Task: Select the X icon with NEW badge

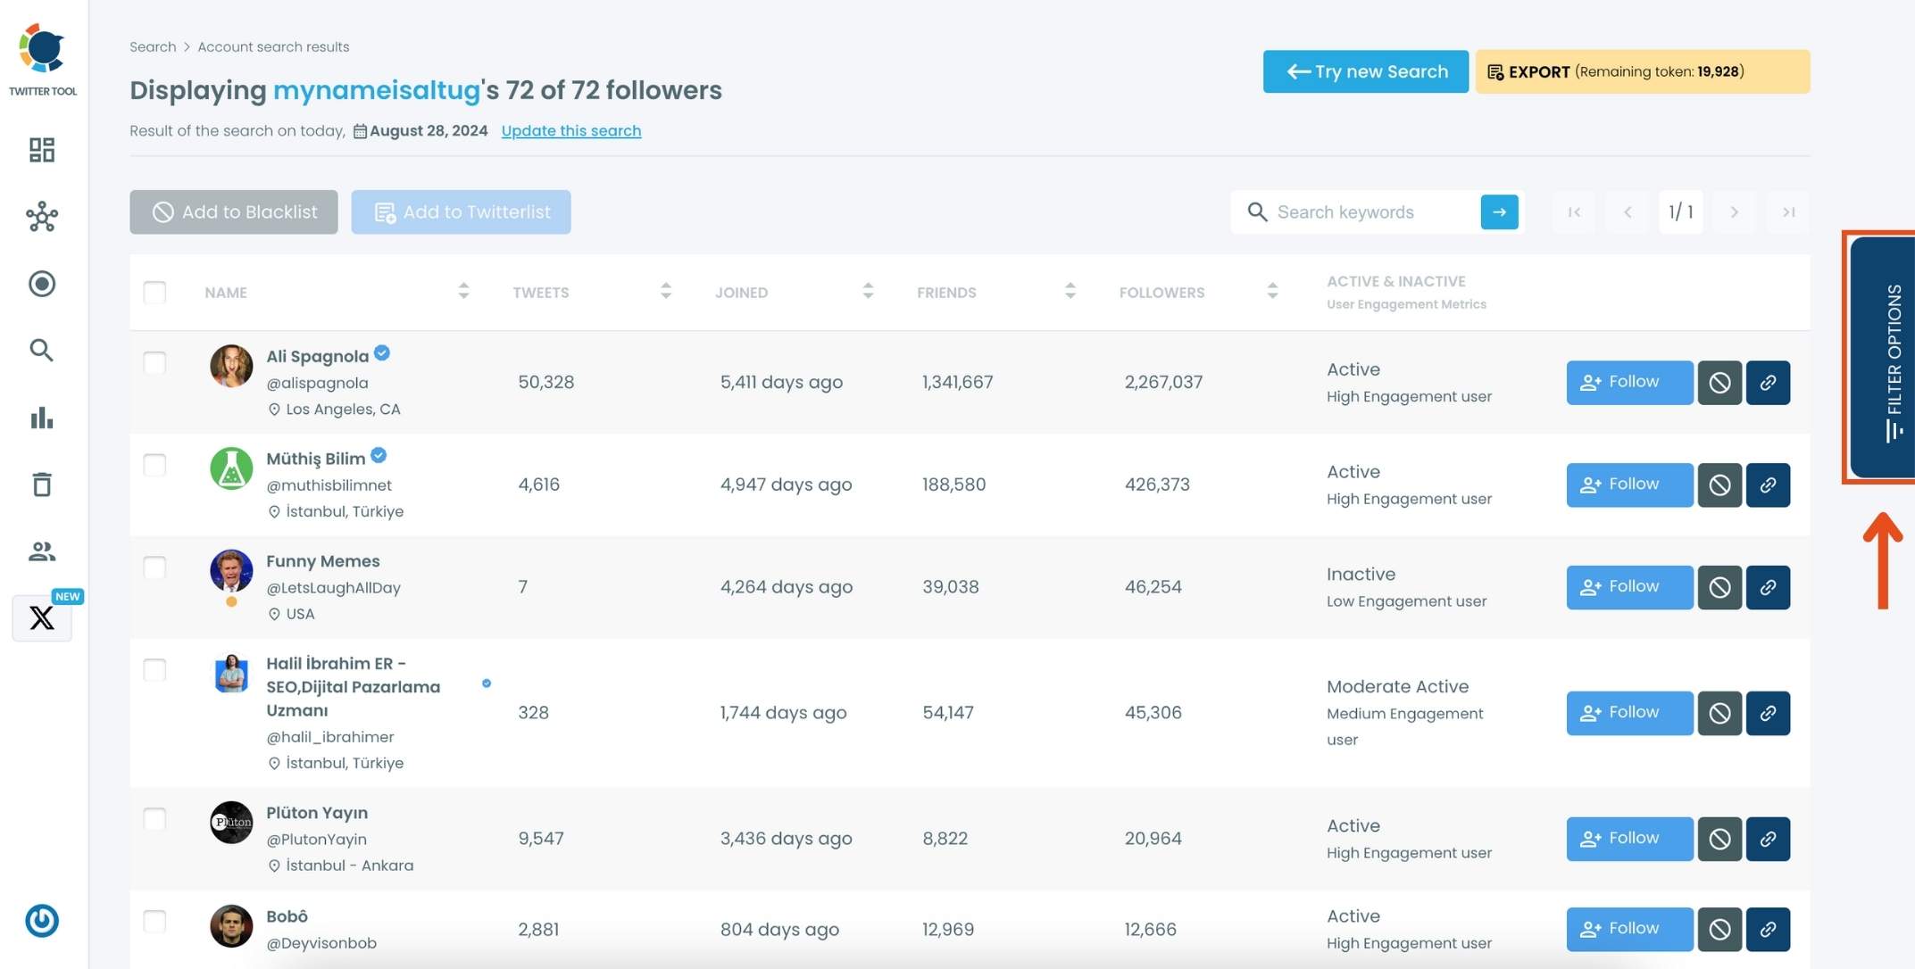Action: tap(41, 617)
